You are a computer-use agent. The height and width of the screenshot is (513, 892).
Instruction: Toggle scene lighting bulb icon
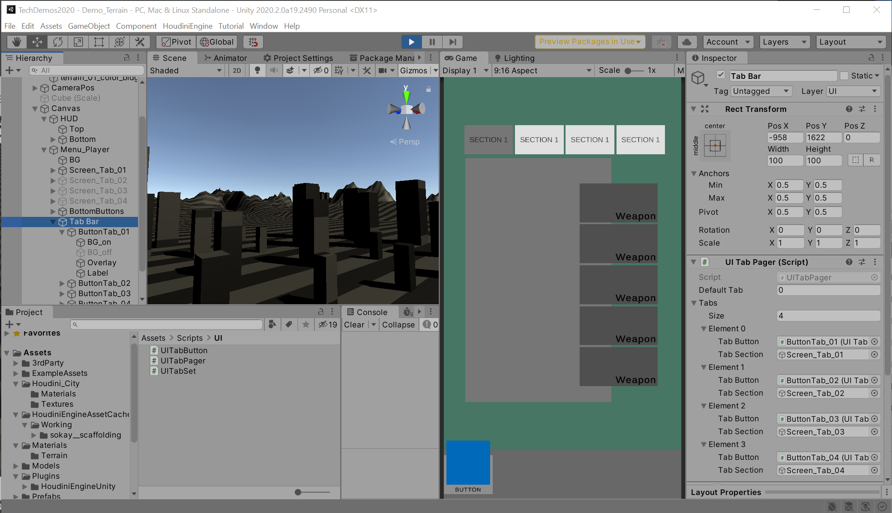(x=257, y=70)
